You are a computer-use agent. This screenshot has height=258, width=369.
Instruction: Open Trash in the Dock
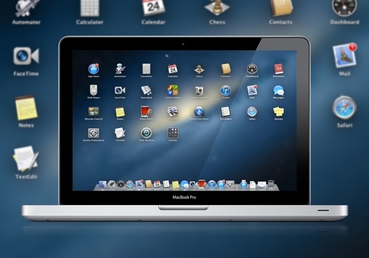[271, 184]
